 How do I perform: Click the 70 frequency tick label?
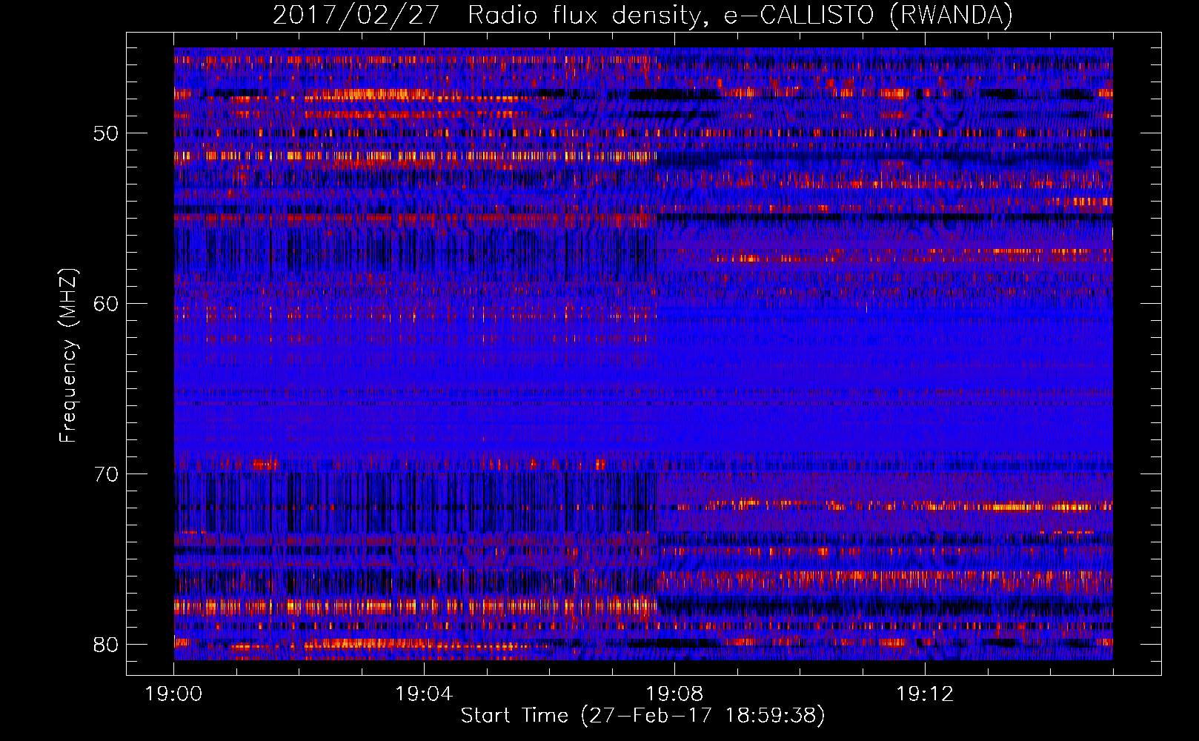(x=106, y=474)
